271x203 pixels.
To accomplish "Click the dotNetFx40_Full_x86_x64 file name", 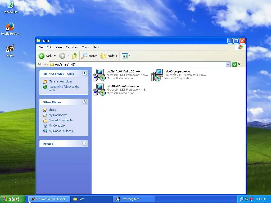I will pyautogui.click(x=123, y=71).
